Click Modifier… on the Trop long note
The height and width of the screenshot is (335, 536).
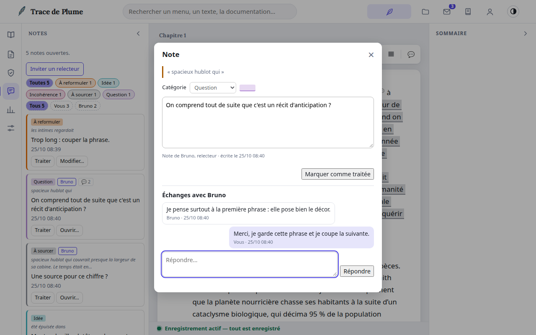[x=72, y=161]
